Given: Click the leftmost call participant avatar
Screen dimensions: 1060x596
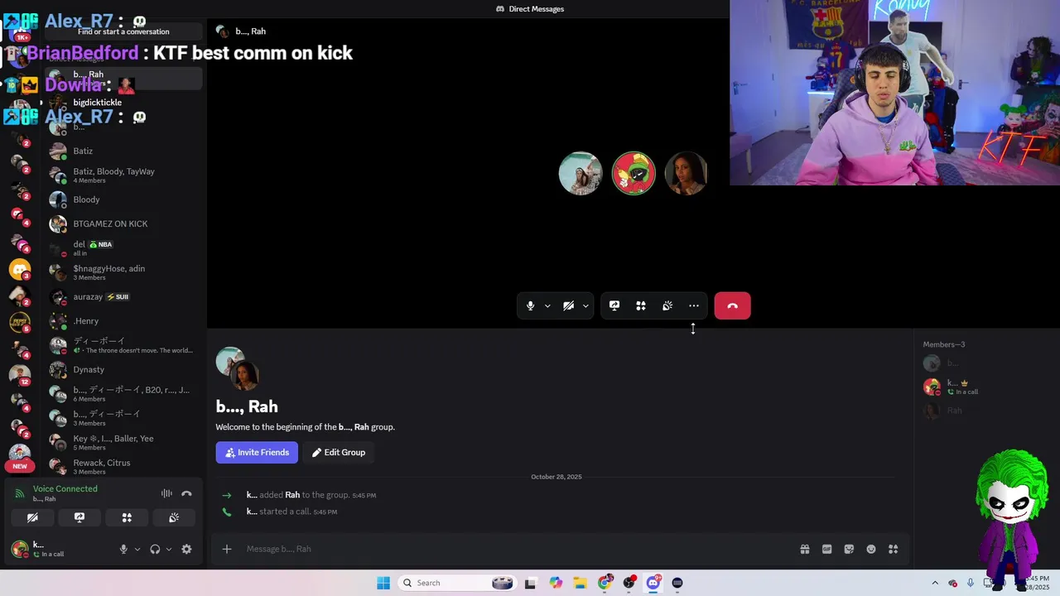Looking at the screenshot, I should click(581, 173).
